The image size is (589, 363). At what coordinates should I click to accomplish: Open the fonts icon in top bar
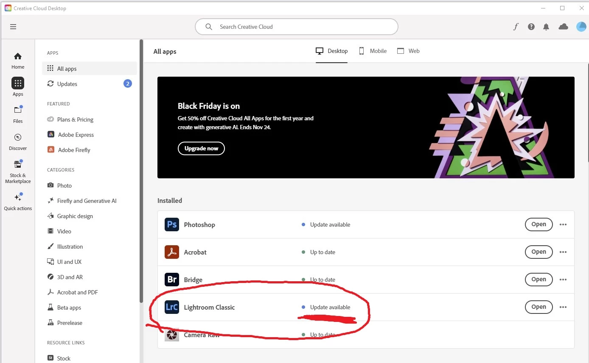pyautogui.click(x=516, y=27)
